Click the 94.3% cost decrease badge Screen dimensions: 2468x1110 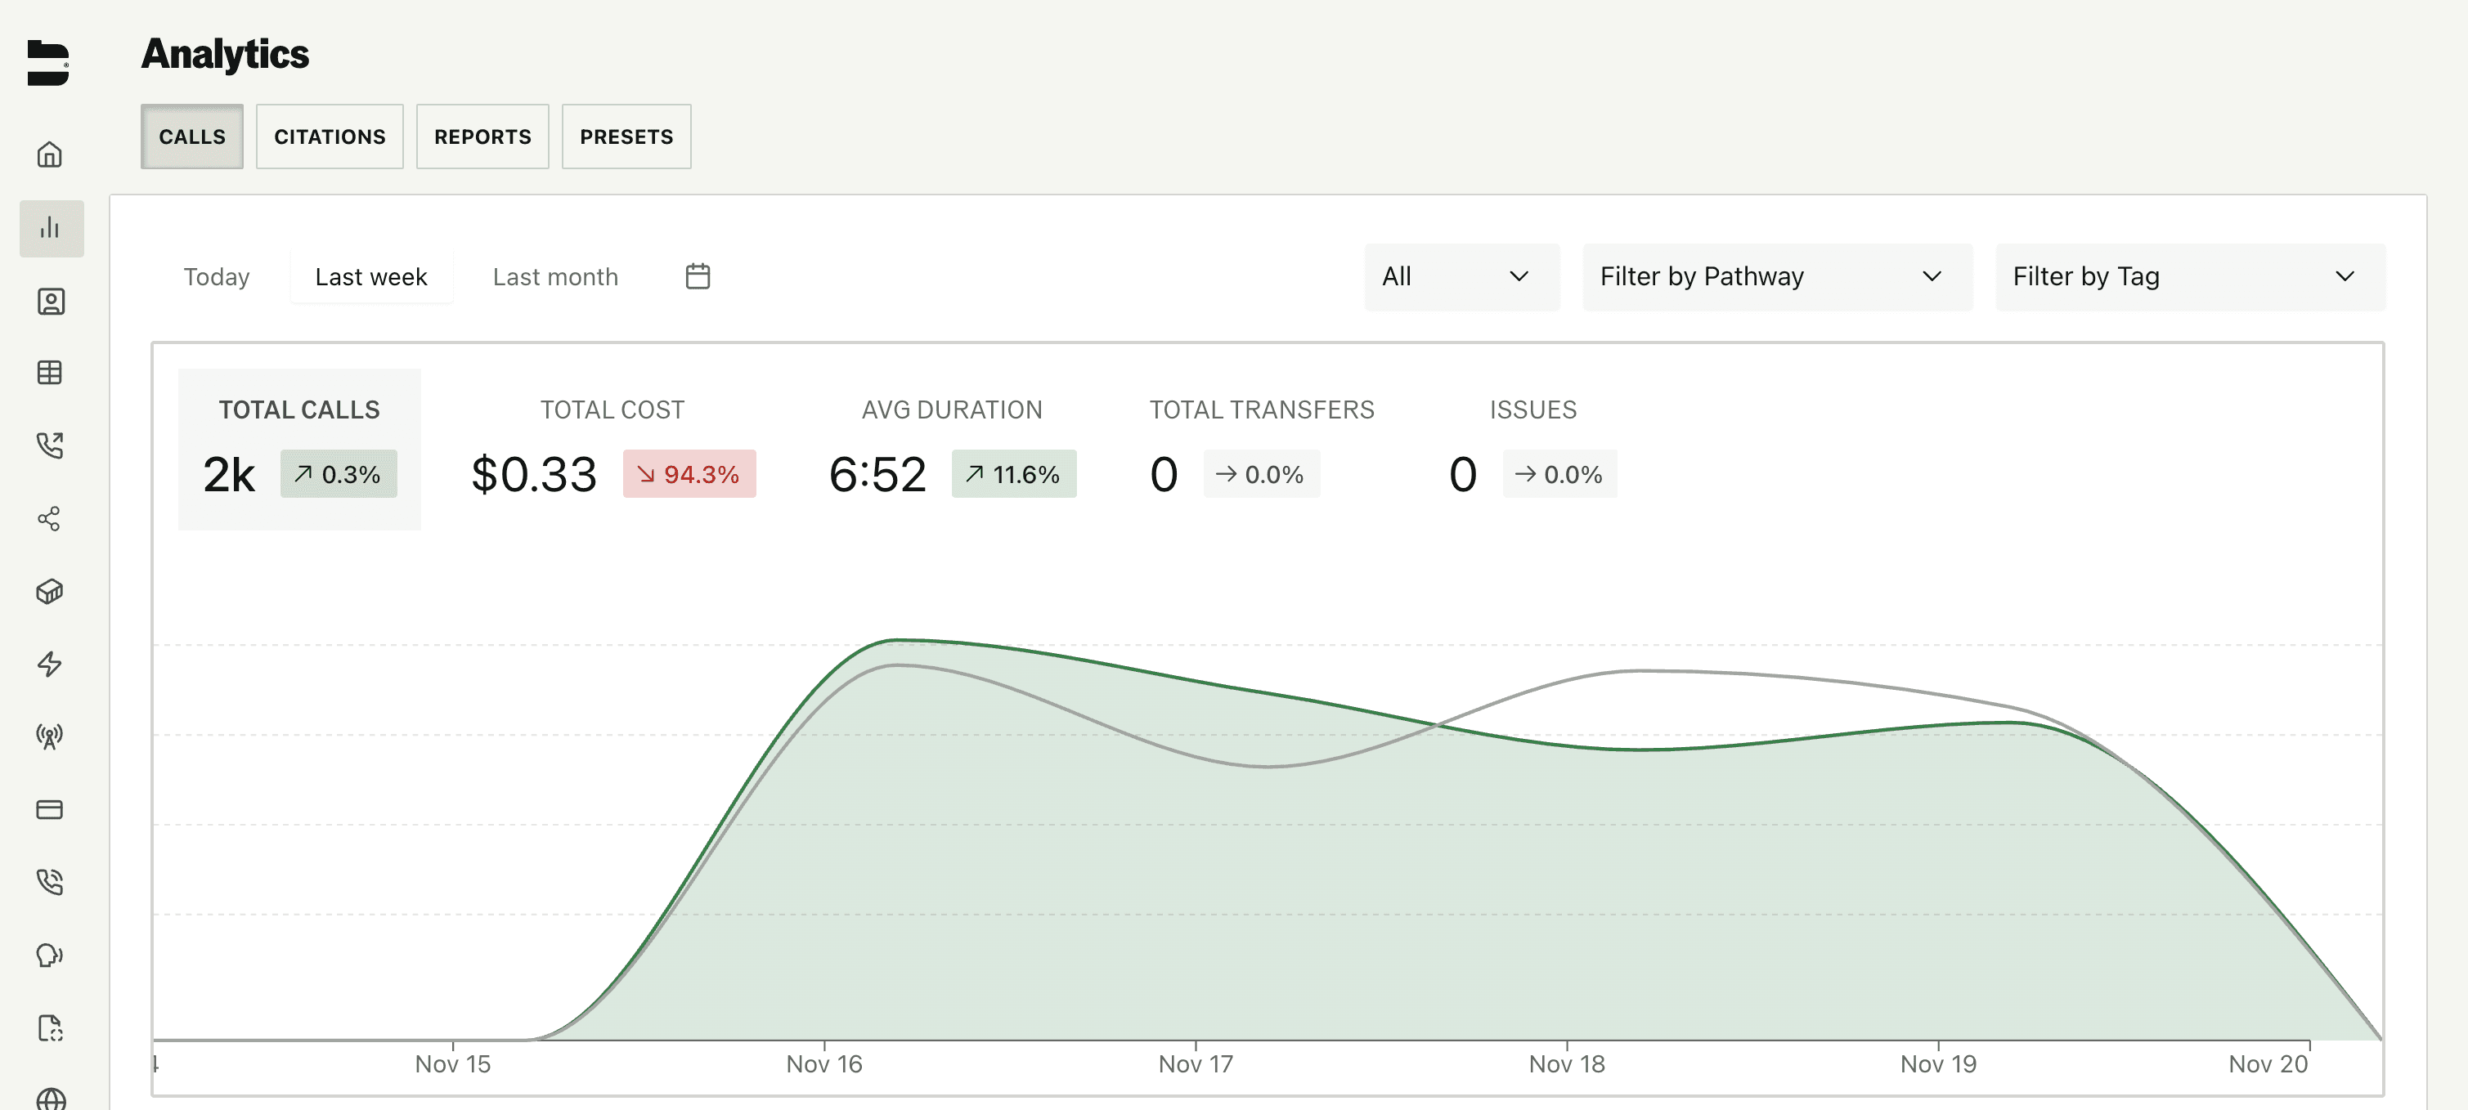pyautogui.click(x=690, y=474)
